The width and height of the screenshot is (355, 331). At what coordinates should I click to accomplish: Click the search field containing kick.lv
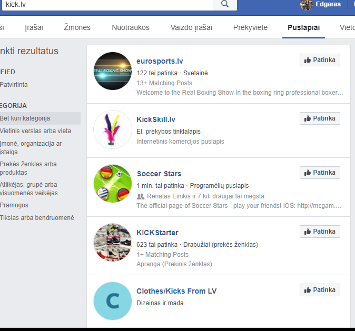tap(107, 4)
